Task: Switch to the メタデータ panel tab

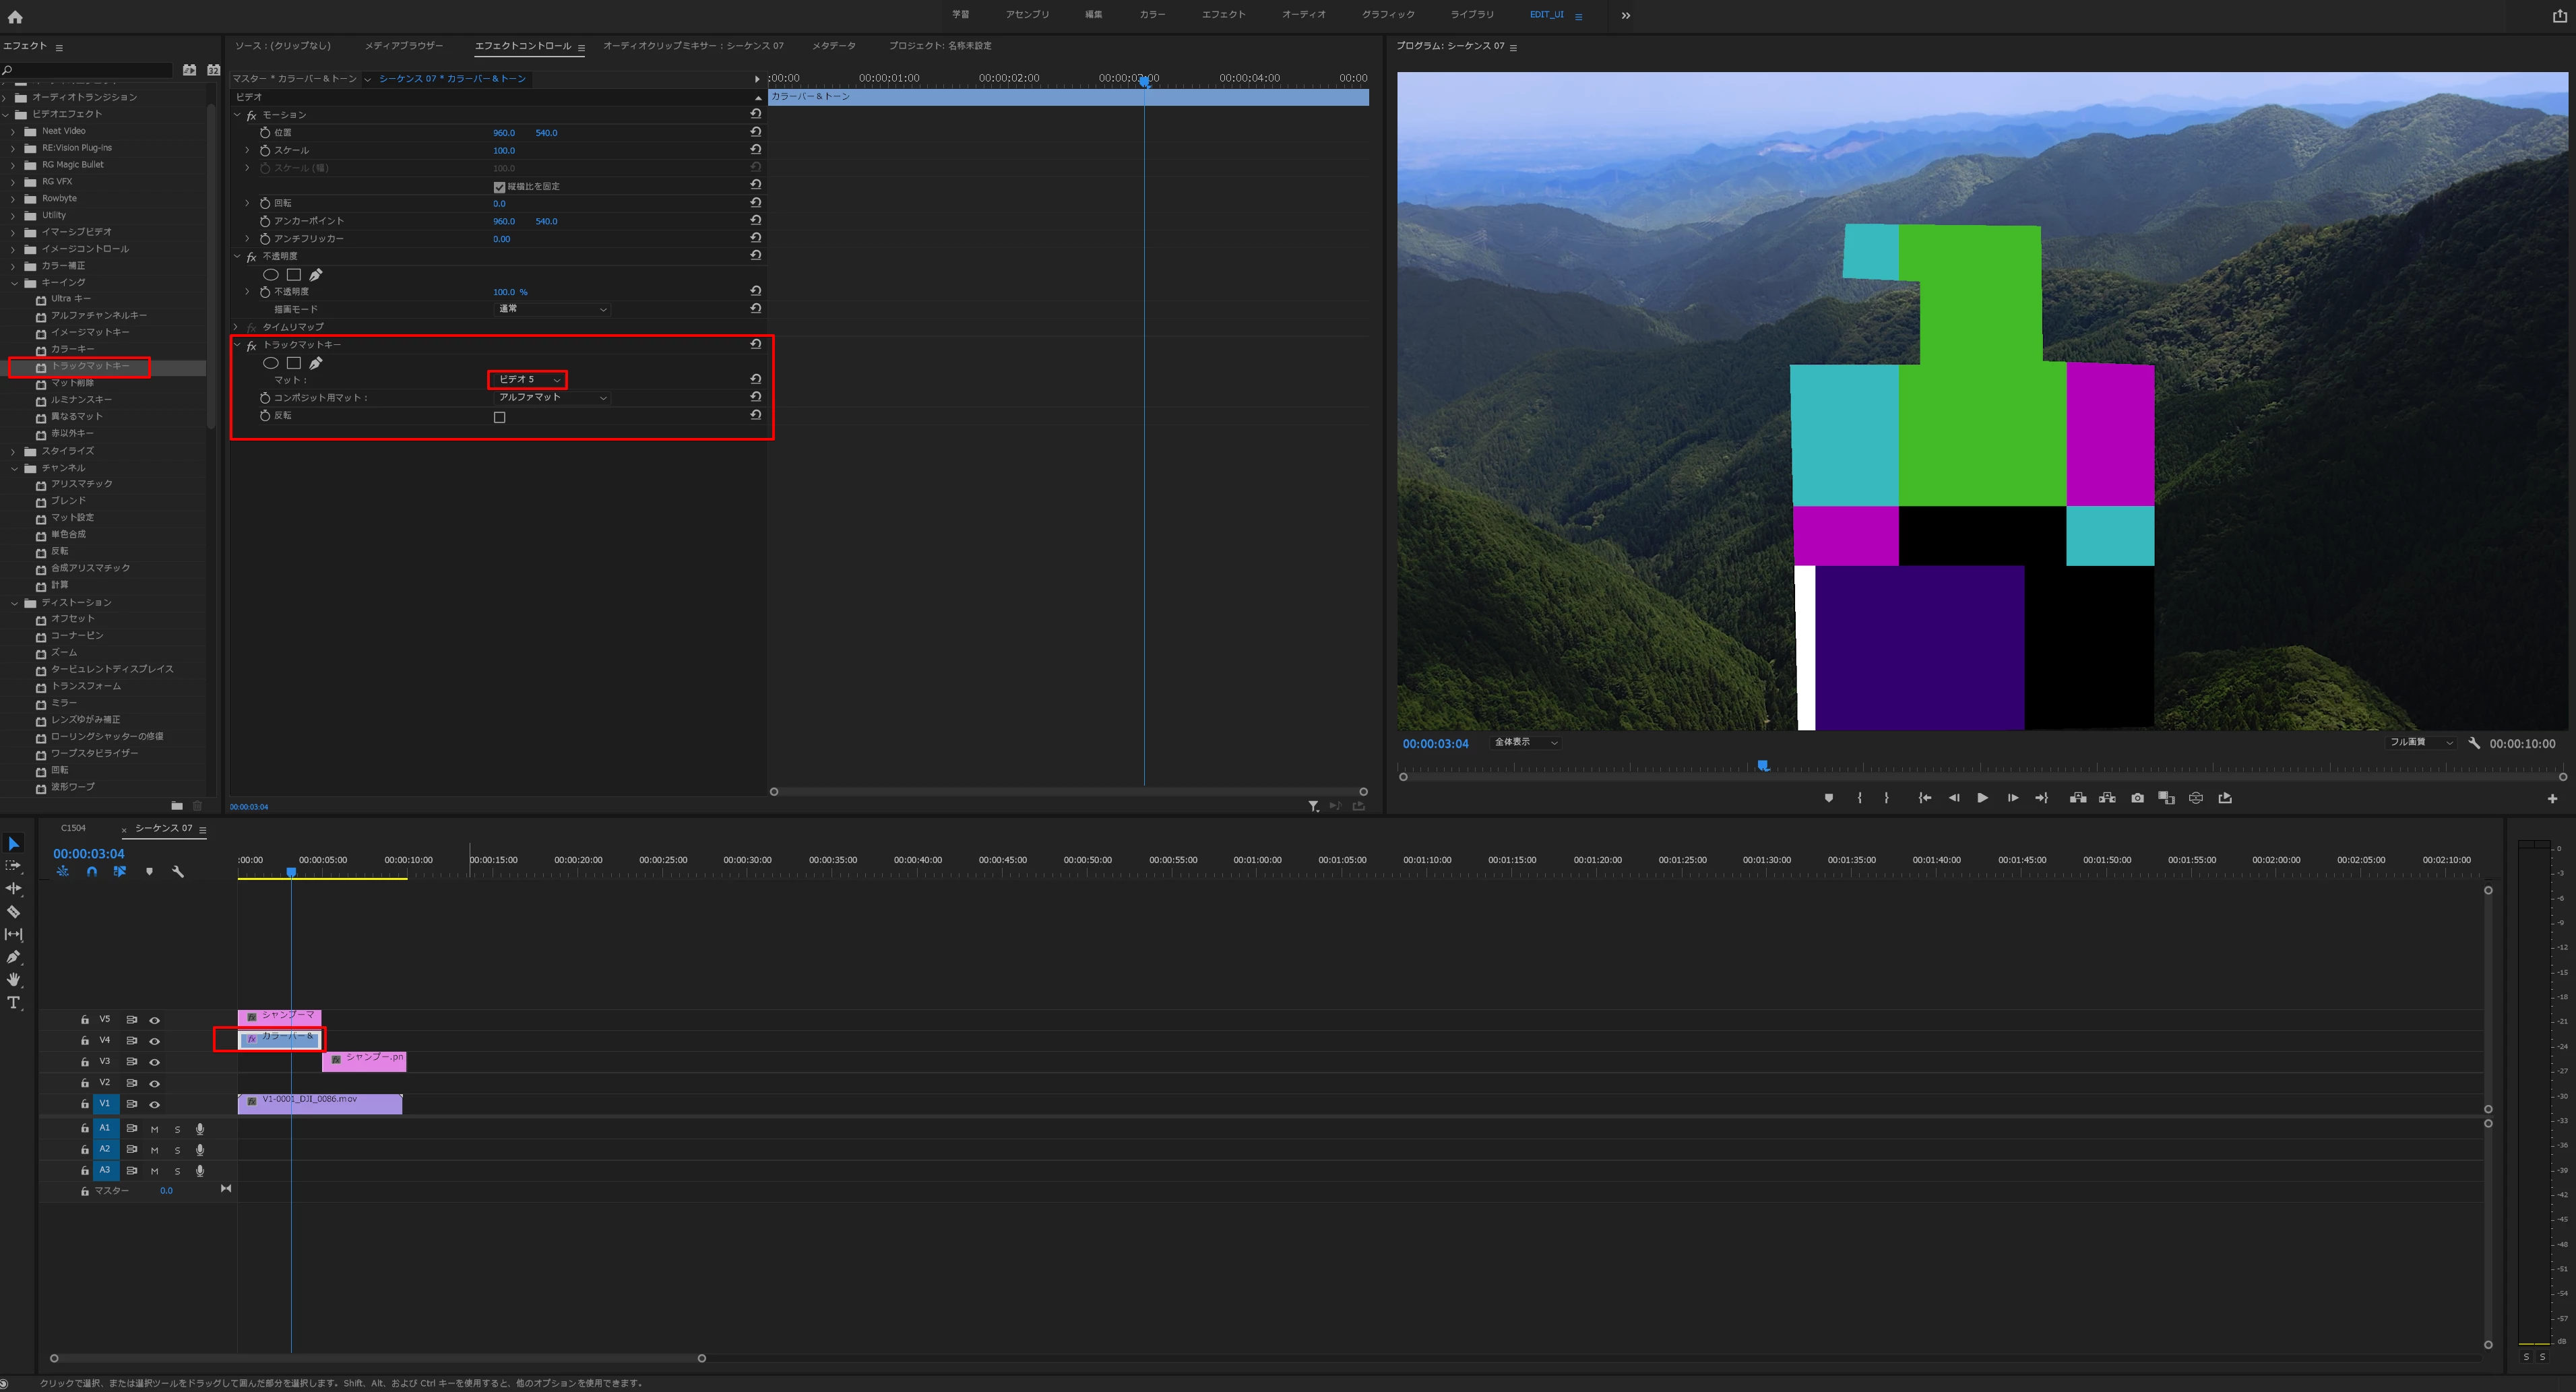Action: (833, 46)
